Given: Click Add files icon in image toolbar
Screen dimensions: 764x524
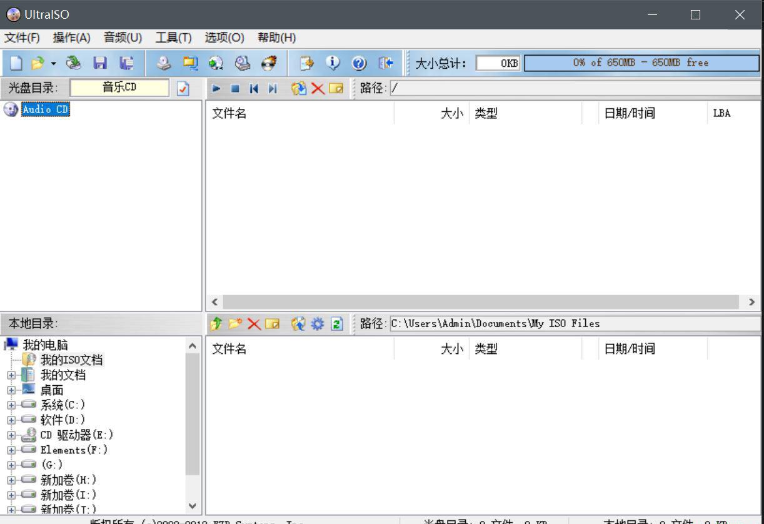Looking at the screenshot, I should coord(299,88).
